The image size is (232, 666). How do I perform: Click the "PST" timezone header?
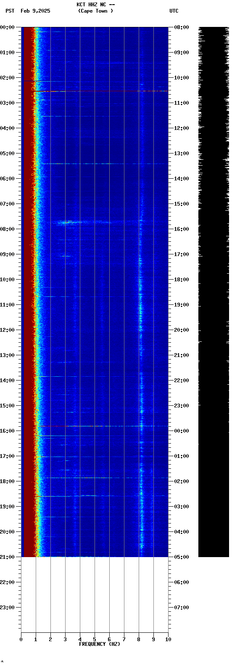10,11
